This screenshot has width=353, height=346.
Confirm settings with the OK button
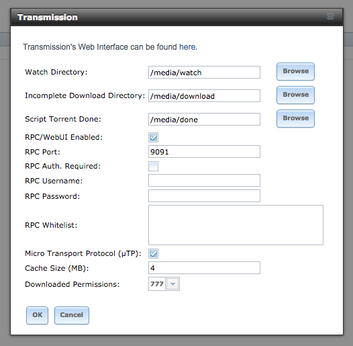37,315
